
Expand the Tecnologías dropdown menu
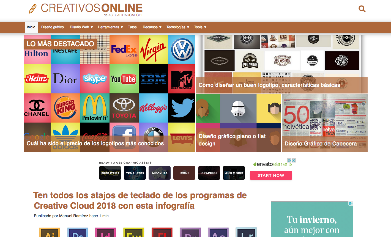[178, 27]
